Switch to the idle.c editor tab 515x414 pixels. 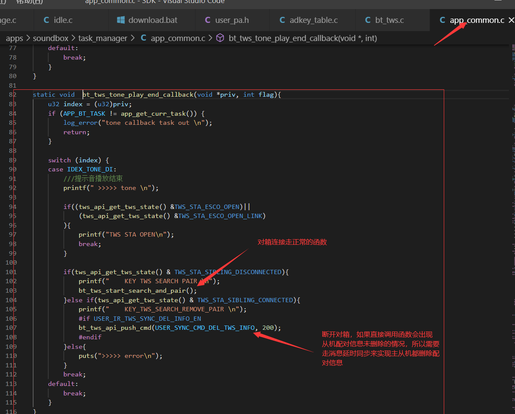[x=71, y=20]
